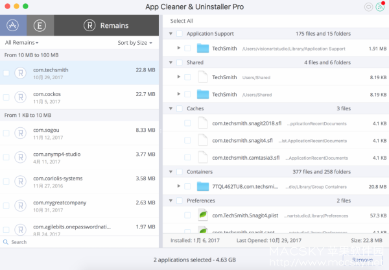Image resolution: width=389 pixels, height=270 pixels.
Task: Check the com.techsmith.snagit2018.sfl checkbox
Action: (x=187, y=123)
